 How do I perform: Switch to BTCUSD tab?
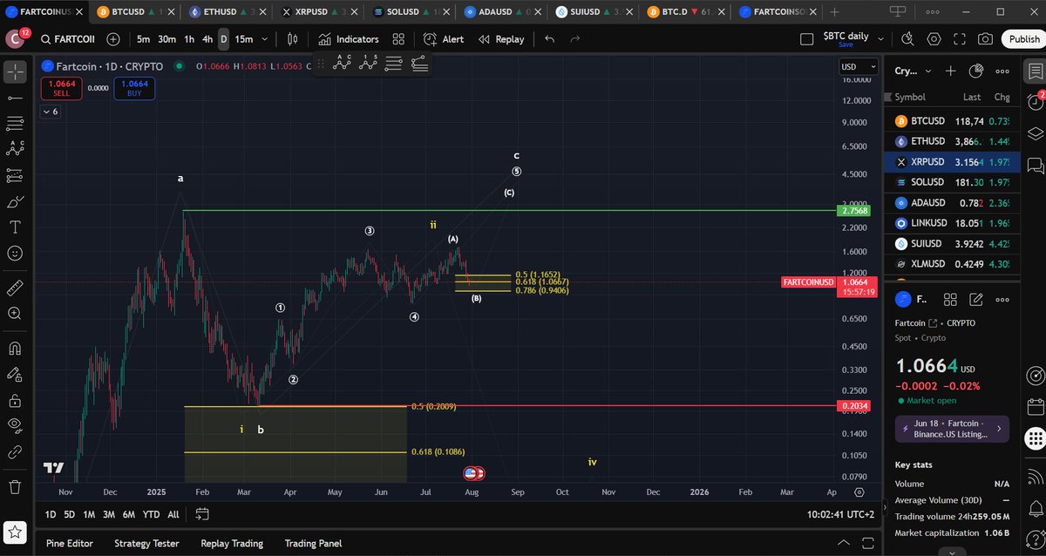[x=133, y=12]
